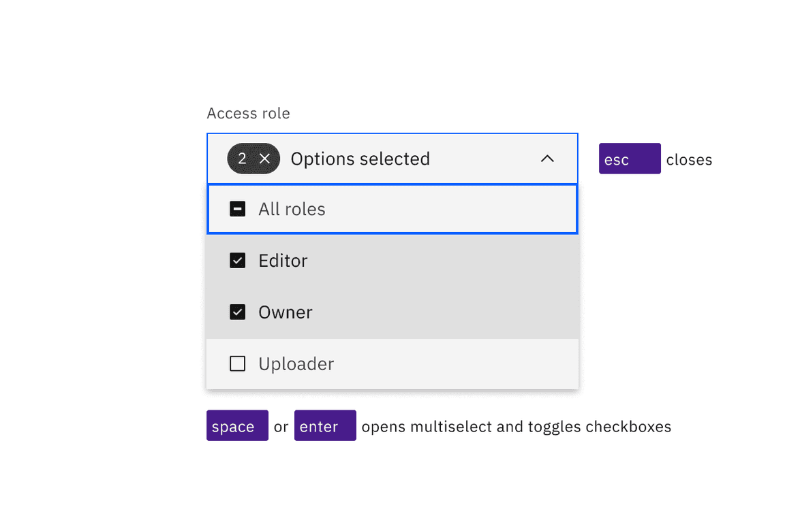This screenshot has width=785, height=522.
Task: Click the indeterminate checkbox icon next to All roles
Action: pos(237,208)
